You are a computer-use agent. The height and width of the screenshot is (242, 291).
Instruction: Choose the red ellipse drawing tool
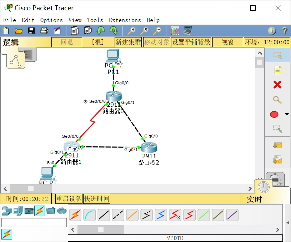point(274,114)
